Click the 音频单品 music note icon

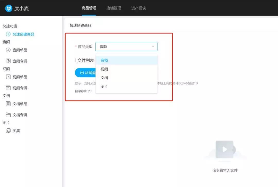pos(8,50)
